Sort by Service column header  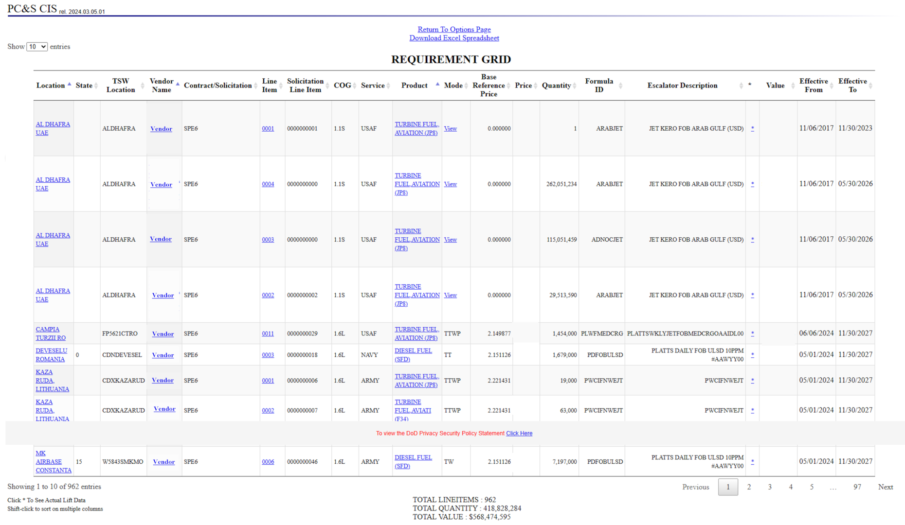[375, 86]
